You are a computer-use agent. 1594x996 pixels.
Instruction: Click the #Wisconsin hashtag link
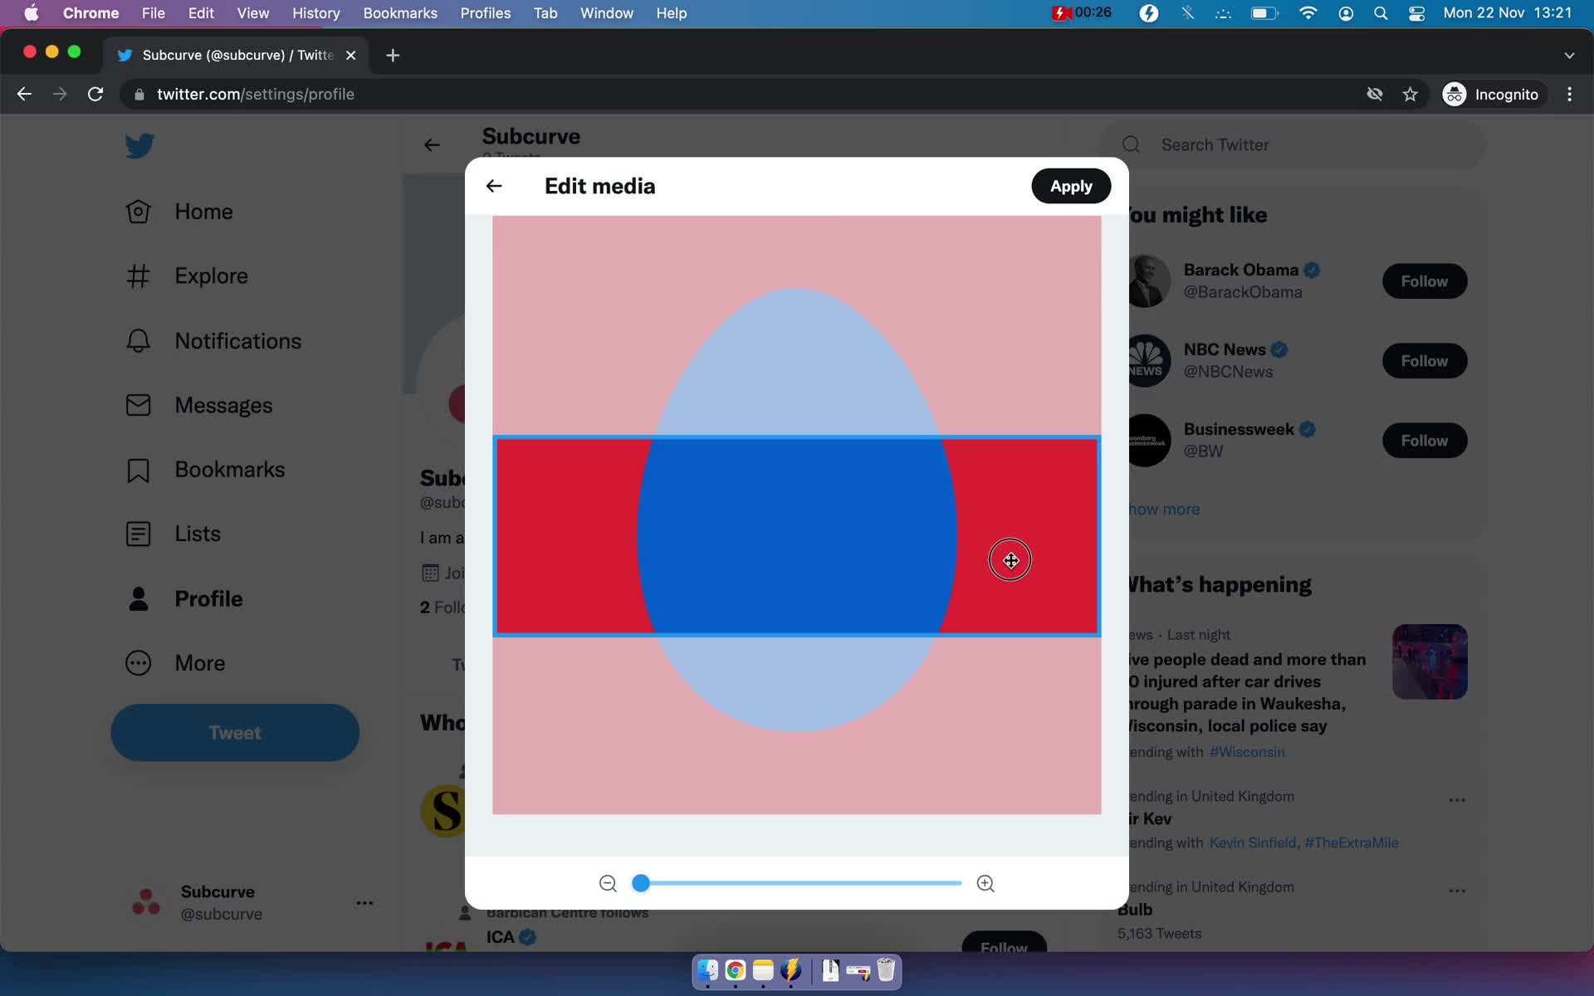coord(1247,752)
